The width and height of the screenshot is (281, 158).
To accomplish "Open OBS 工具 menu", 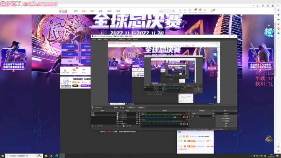I will point(129,39).
